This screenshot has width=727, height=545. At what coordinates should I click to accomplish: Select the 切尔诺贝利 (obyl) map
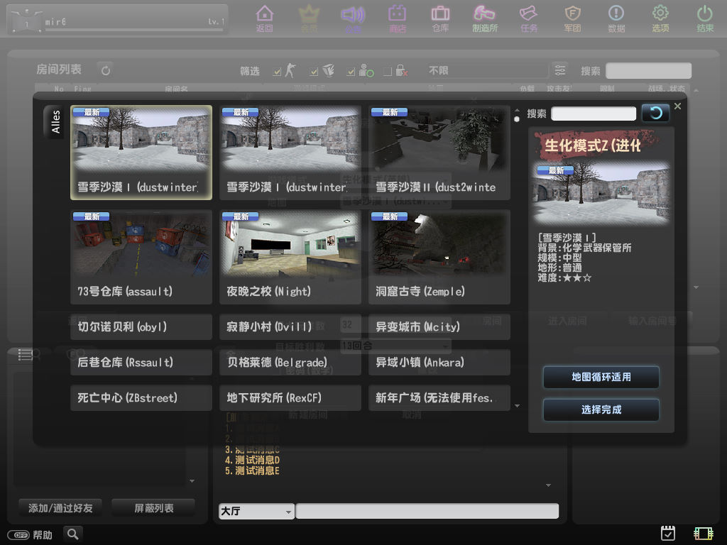click(x=141, y=326)
